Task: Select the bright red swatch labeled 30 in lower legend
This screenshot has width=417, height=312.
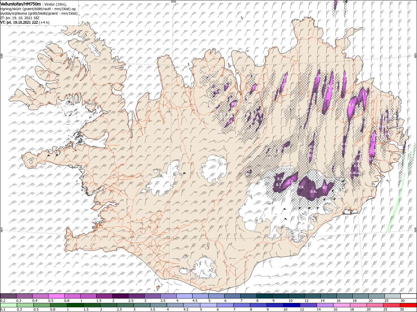Action: pos(409,305)
